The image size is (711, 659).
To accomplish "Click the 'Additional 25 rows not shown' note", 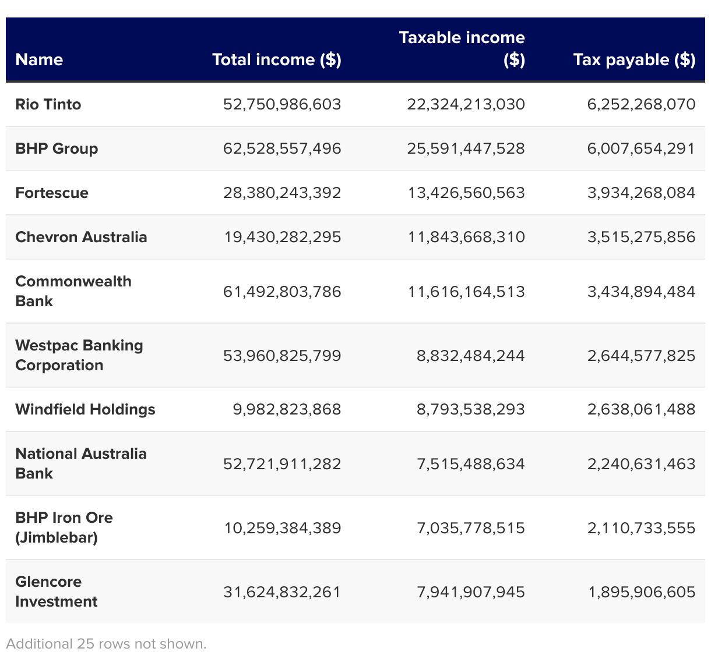I will tap(106, 644).
